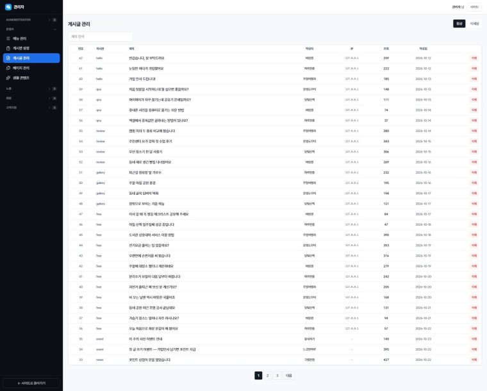Open the title of post 47
Viewport: 487px width, 391px height.
(x=159, y=214)
